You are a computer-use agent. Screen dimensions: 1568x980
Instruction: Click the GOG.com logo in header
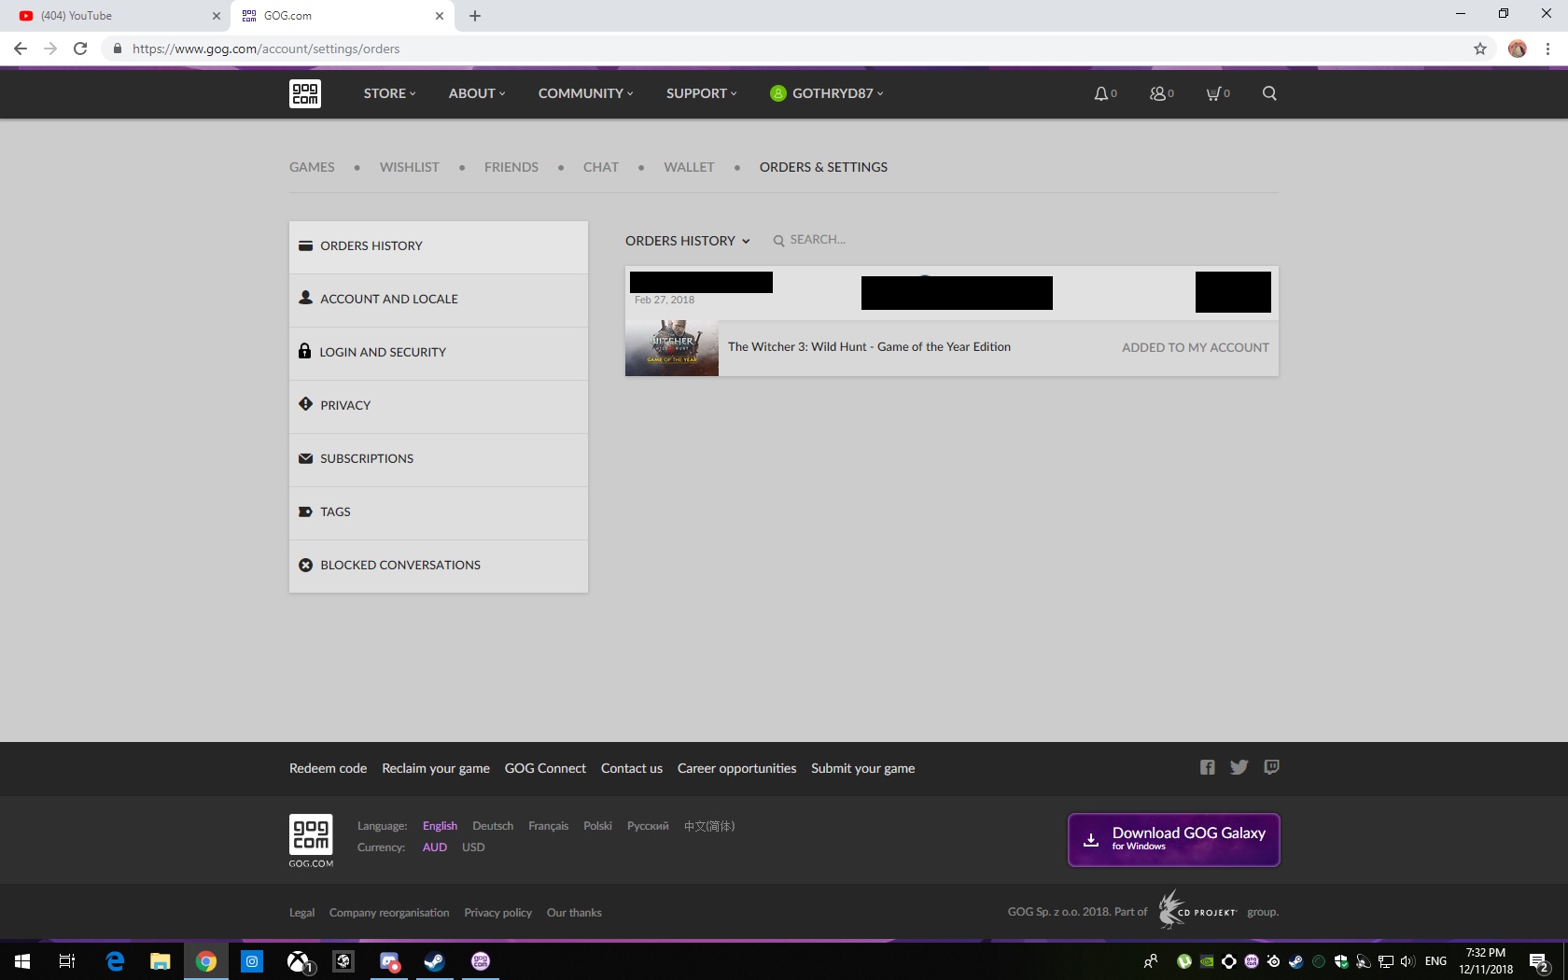tap(305, 93)
